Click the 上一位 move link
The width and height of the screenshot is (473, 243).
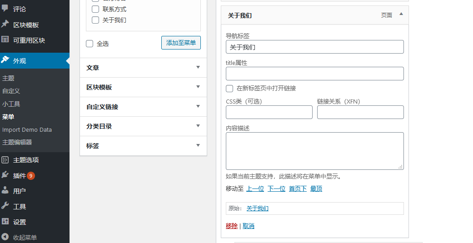(x=255, y=189)
